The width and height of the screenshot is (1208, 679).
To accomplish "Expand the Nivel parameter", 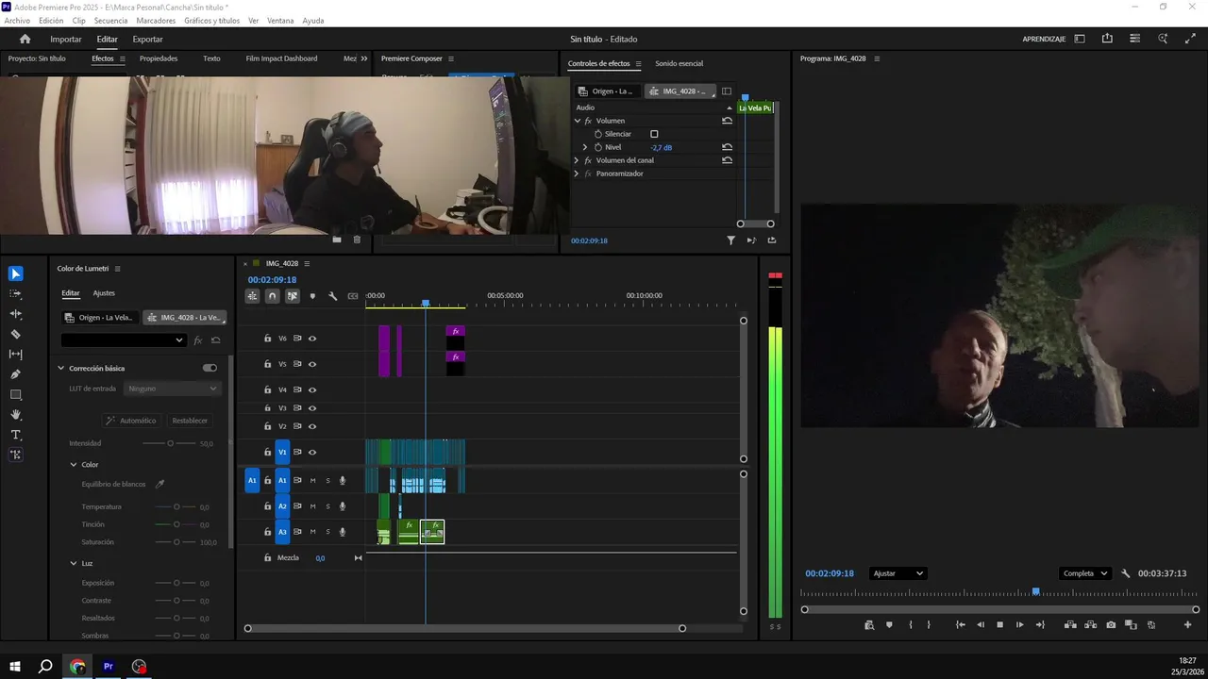I will pyautogui.click(x=585, y=147).
